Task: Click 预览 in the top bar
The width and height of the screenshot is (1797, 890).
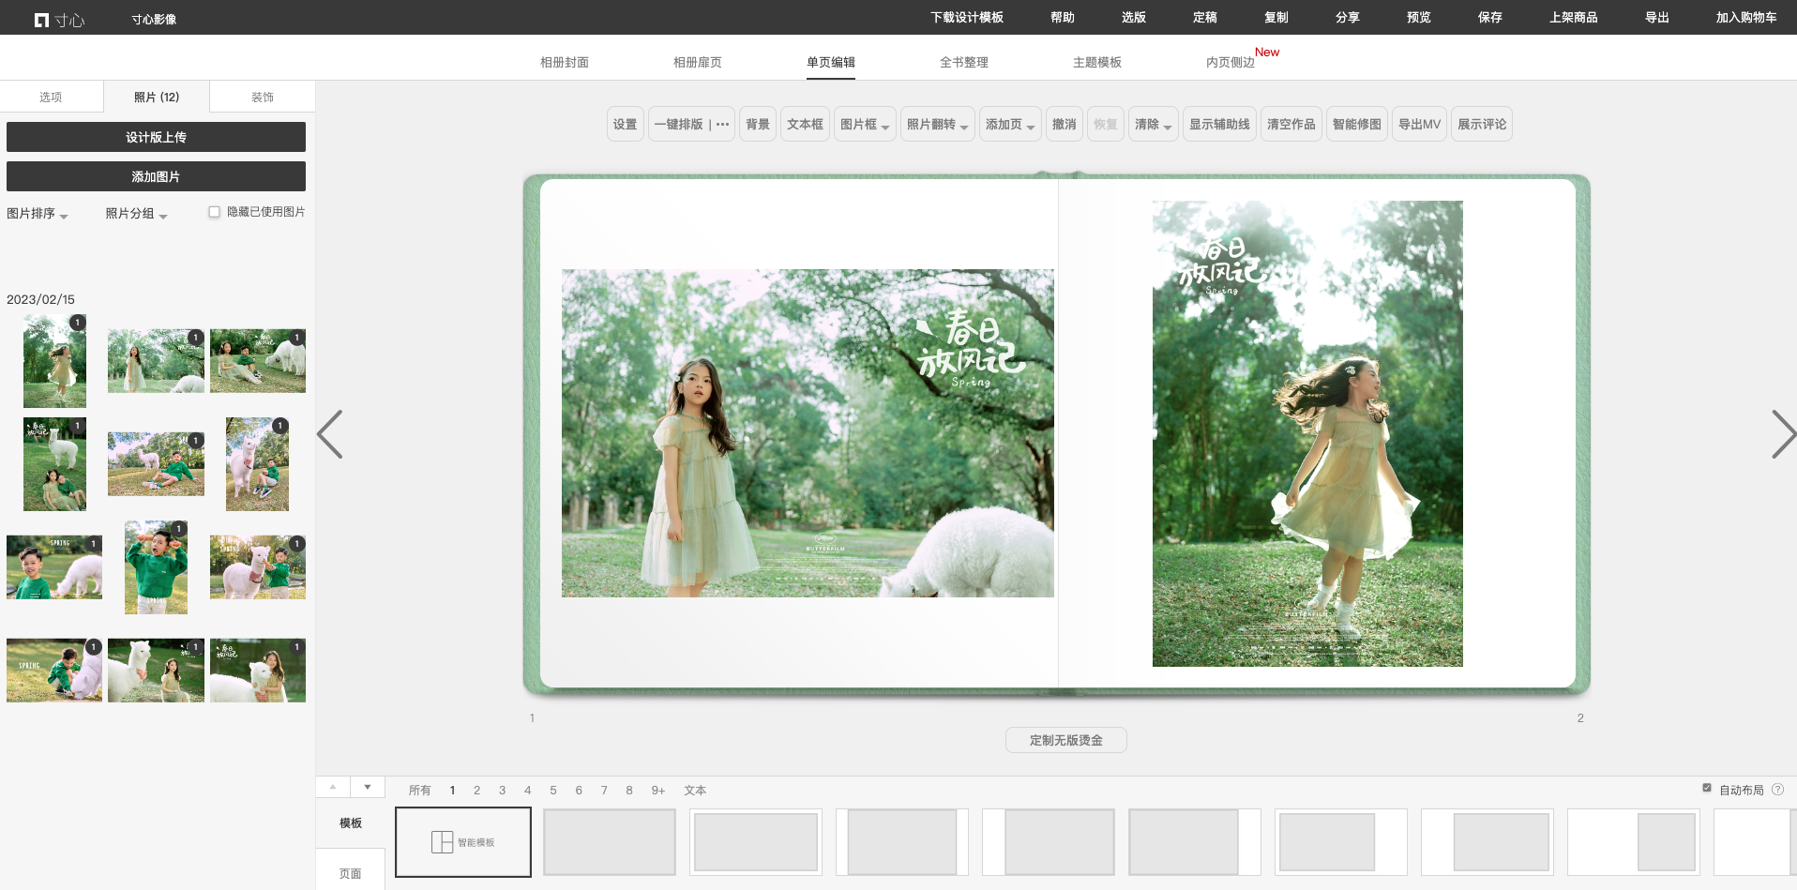Action: (1419, 18)
